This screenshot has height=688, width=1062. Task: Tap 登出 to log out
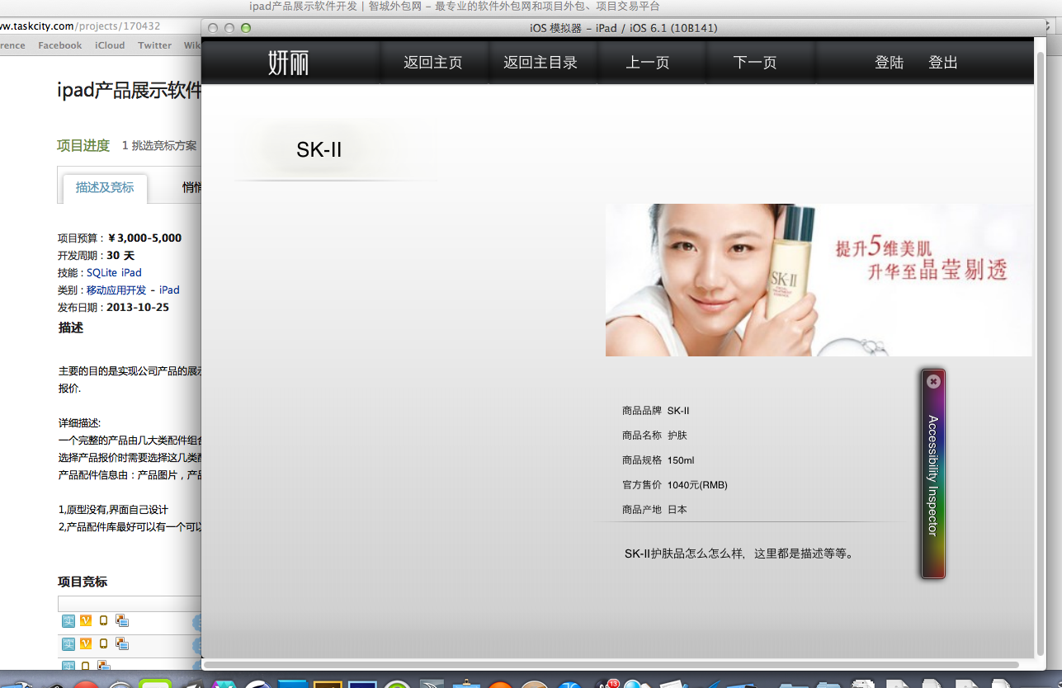pyautogui.click(x=943, y=63)
